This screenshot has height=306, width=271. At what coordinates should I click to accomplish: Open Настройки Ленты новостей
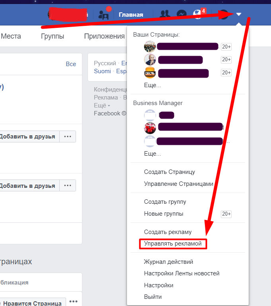tap(181, 273)
